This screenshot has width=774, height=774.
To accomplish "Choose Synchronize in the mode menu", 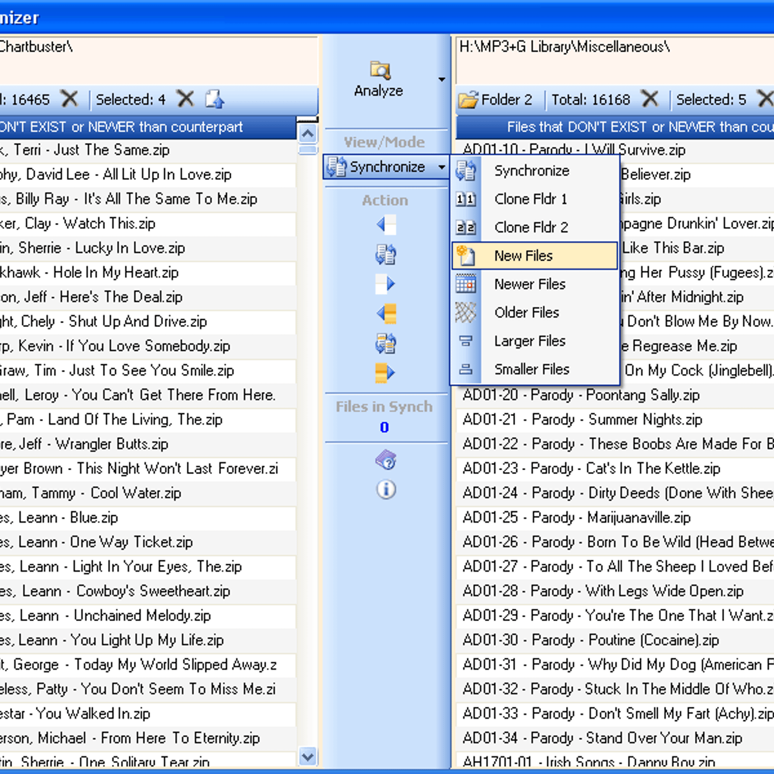I will 535,171.
